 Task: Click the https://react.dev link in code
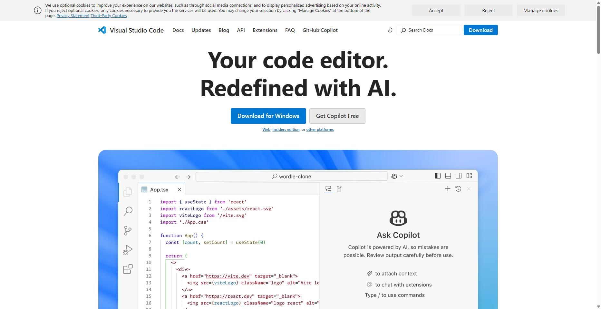tap(229, 296)
